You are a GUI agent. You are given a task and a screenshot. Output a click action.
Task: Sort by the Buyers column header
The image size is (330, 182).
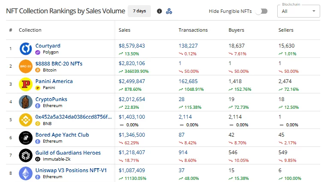pos(236,30)
